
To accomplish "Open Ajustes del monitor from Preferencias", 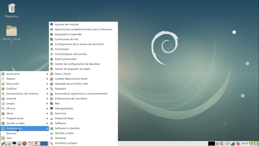I will point(67,24).
